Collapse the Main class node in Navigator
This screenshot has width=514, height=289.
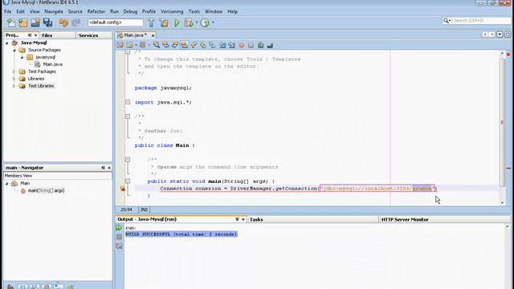pyautogui.click(x=6, y=184)
